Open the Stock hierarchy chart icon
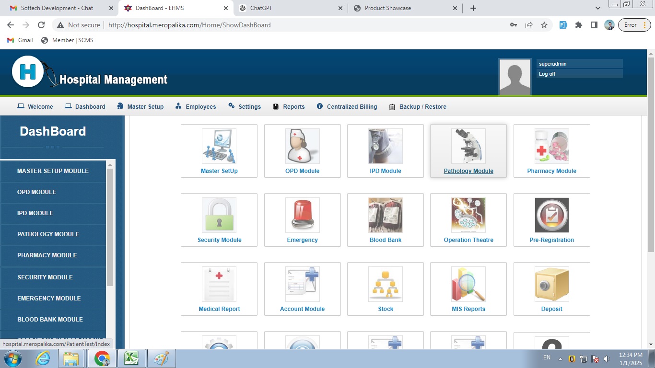Viewport: 655px width, 368px height. [385, 284]
